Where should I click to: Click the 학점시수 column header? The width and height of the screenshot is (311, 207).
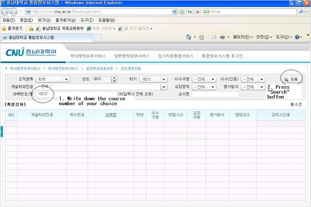176,115
